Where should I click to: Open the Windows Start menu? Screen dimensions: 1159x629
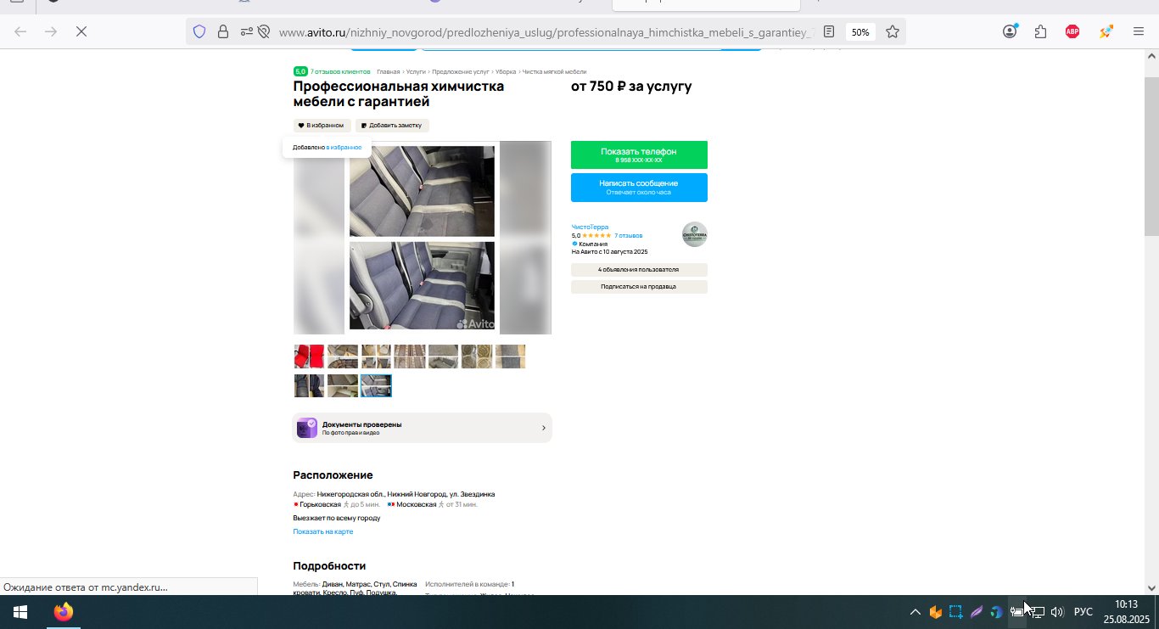[20, 612]
